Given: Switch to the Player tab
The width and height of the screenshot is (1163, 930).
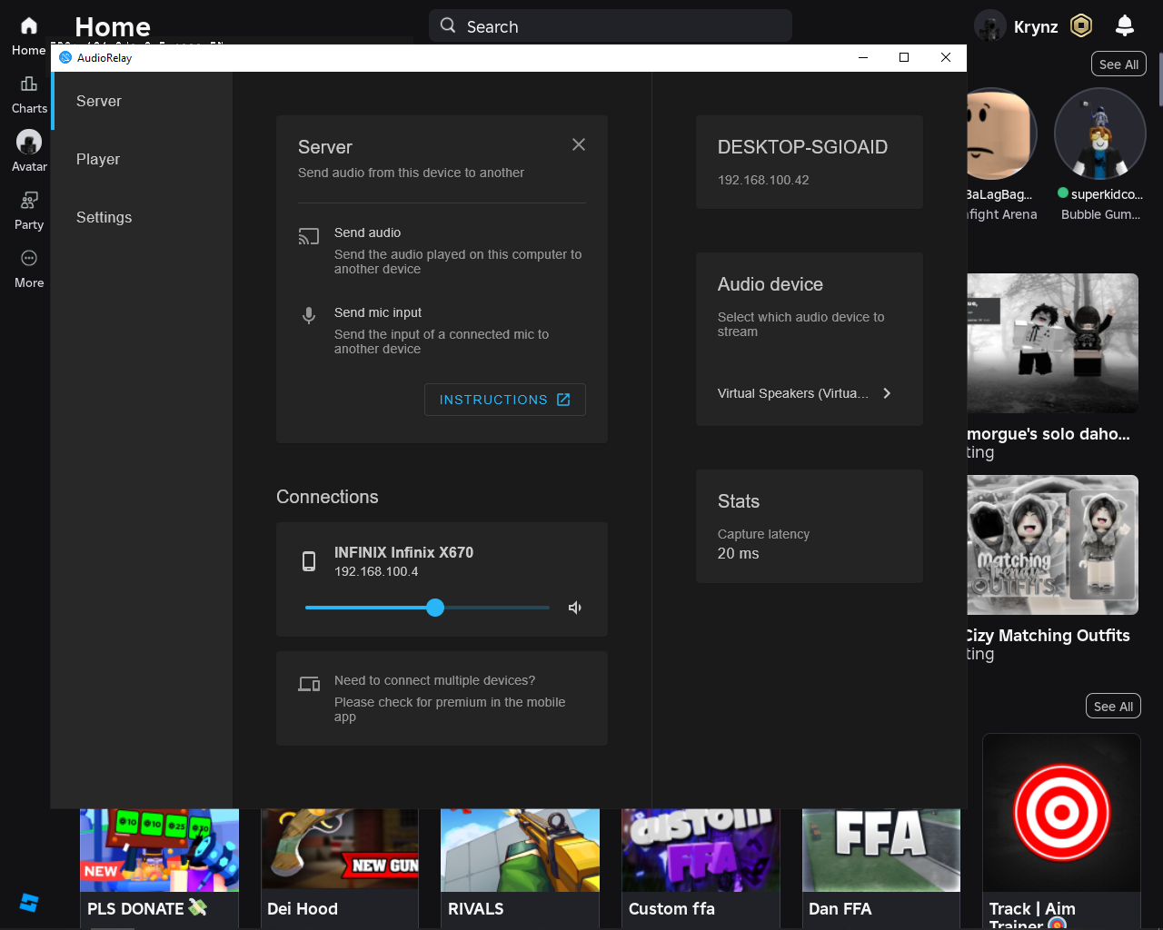Looking at the screenshot, I should pos(98,159).
